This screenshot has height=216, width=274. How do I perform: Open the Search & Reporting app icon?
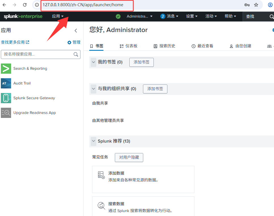6,69
